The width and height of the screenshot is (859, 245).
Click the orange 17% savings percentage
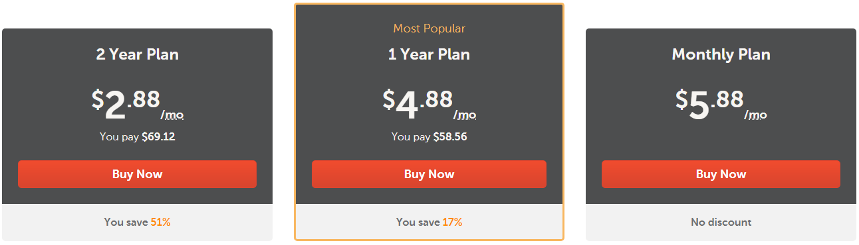tap(452, 222)
